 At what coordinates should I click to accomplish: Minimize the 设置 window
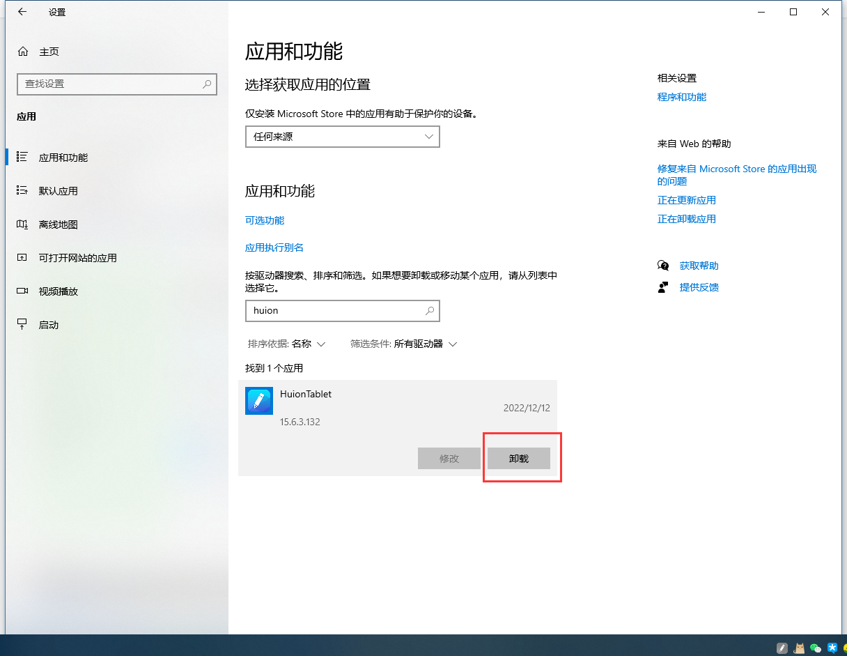[761, 12]
